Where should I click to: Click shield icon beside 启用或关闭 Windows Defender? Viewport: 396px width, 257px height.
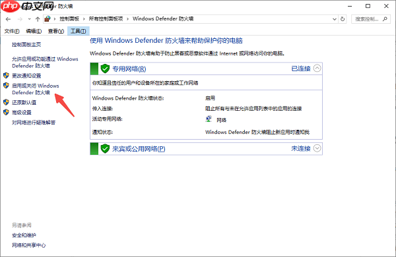(x=7, y=86)
